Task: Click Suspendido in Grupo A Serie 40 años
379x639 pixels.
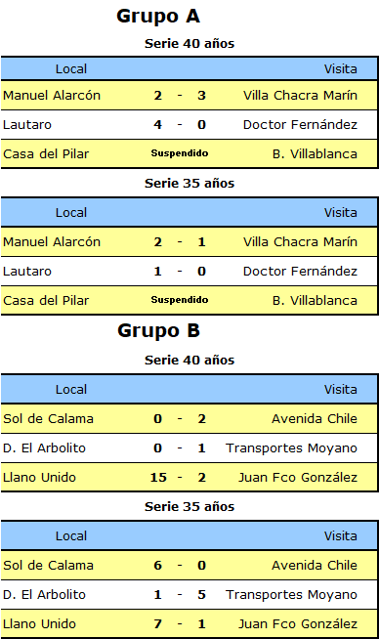Action: click(x=180, y=153)
